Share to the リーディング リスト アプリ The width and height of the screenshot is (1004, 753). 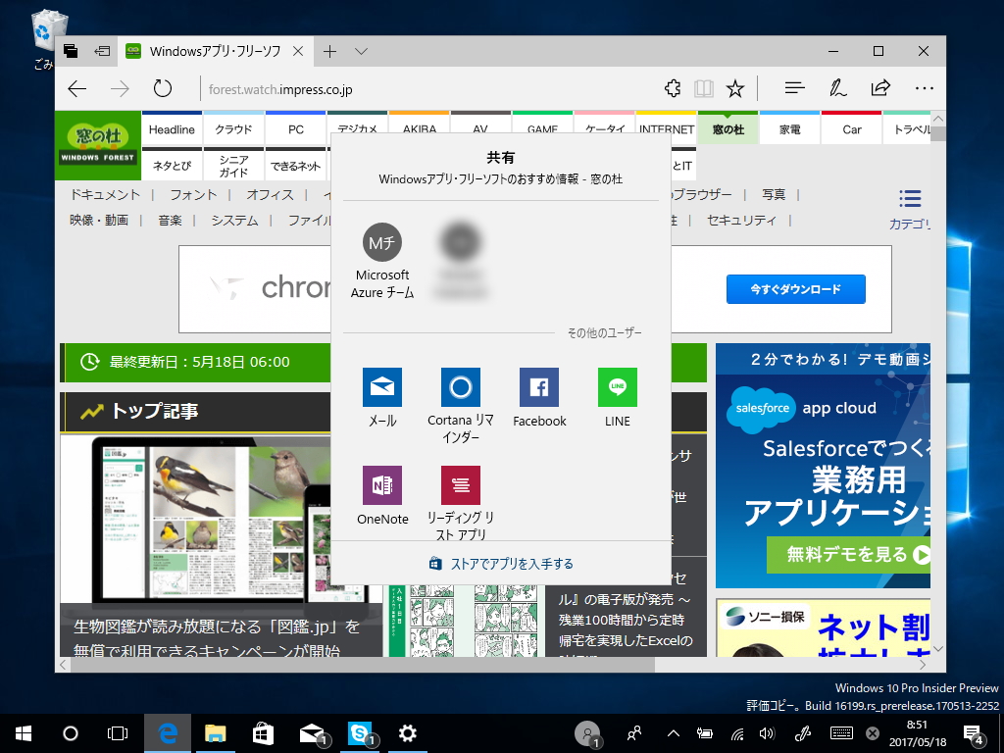(x=460, y=484)
